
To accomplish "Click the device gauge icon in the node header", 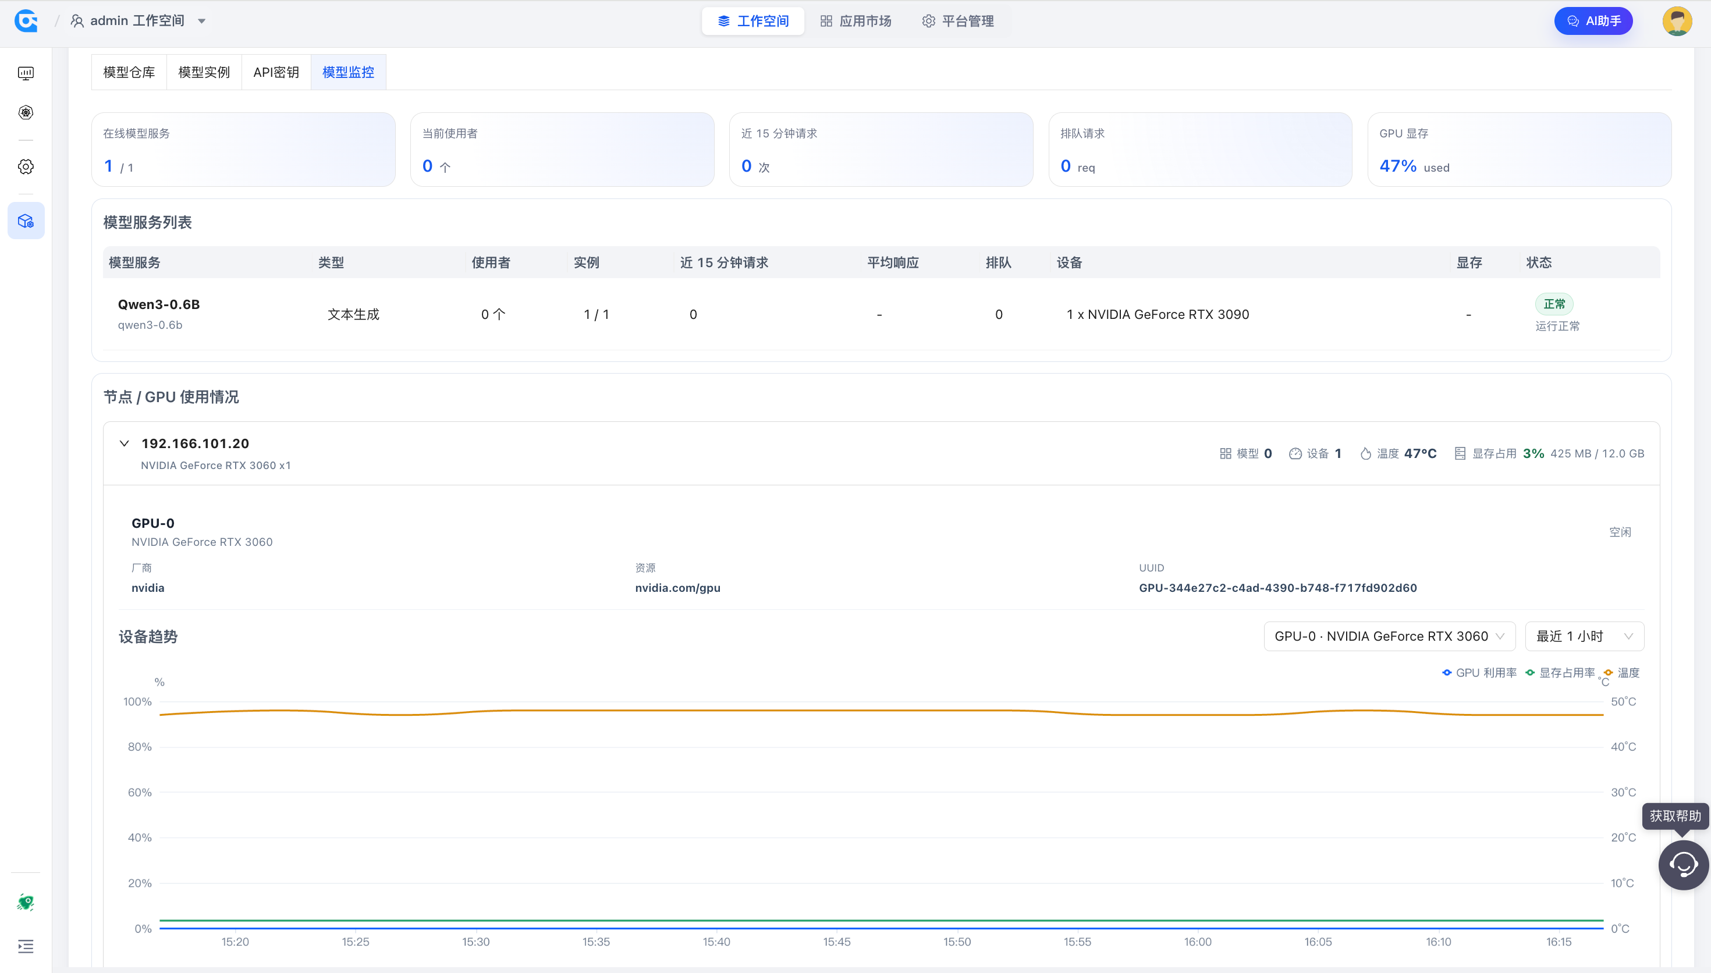I will [1295, 454].
